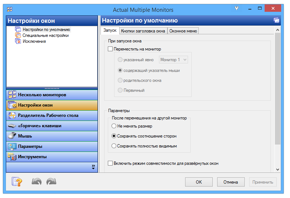Open the Настройки окон section
Viewport: 290px width, 198px height.
(x=52, y=105)
